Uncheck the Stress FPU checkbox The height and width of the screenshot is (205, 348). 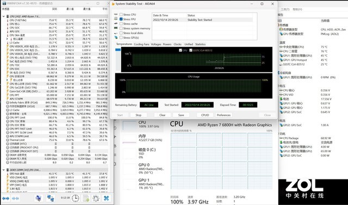click(x=121, y=19)
